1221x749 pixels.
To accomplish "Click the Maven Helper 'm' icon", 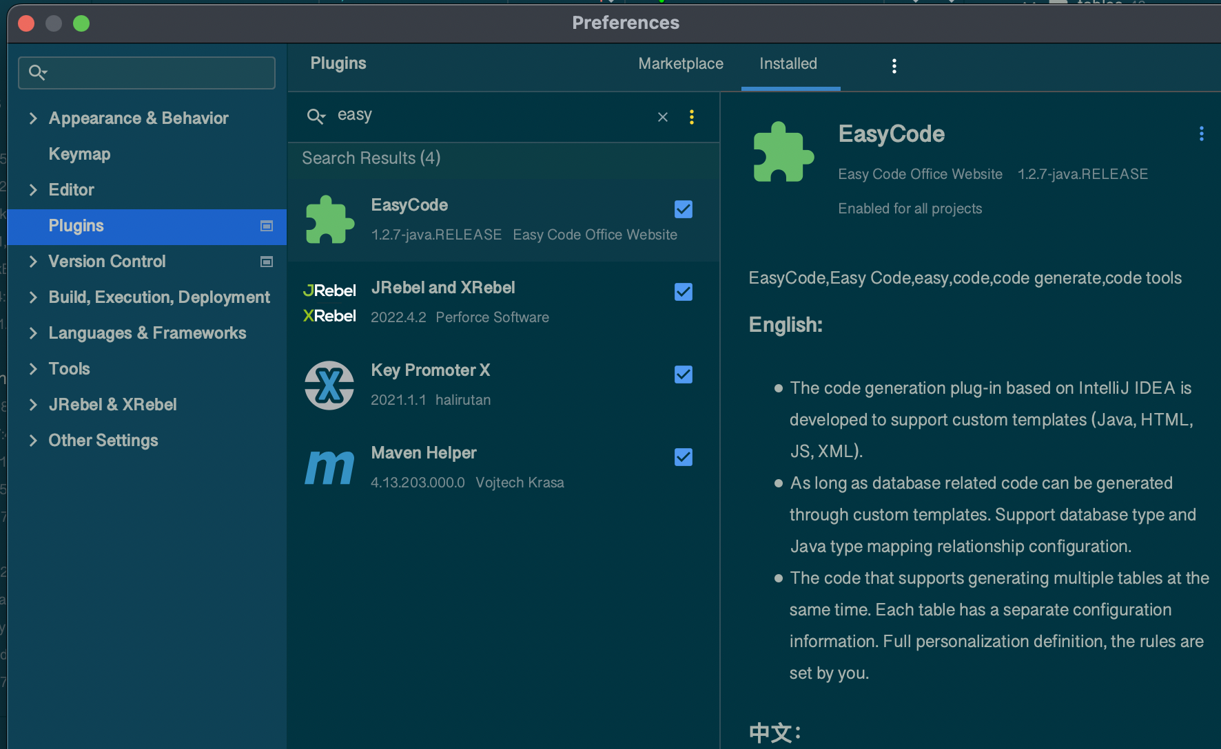I will click(329, 468).
